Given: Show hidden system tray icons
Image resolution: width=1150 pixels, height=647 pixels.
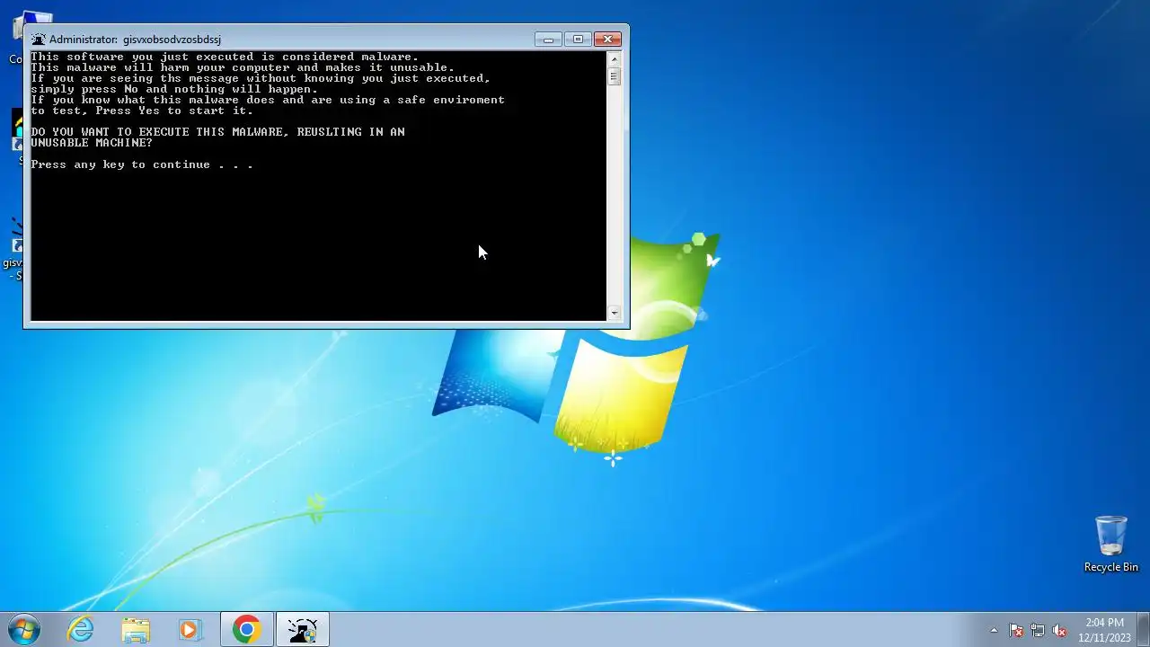Looking at the screenshot, I should [x=994, y=630].
